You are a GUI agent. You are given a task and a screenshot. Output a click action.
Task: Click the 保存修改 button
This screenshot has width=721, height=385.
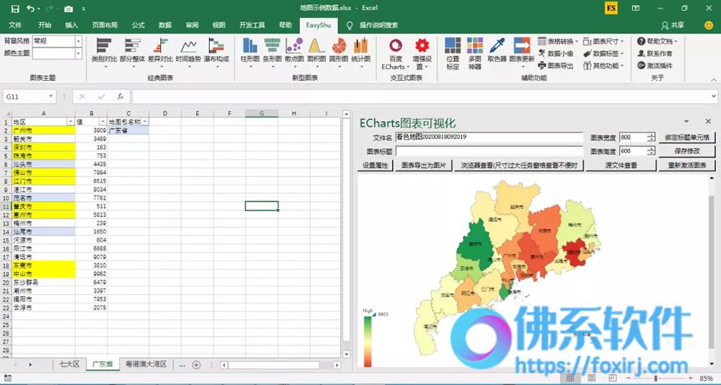687,151
